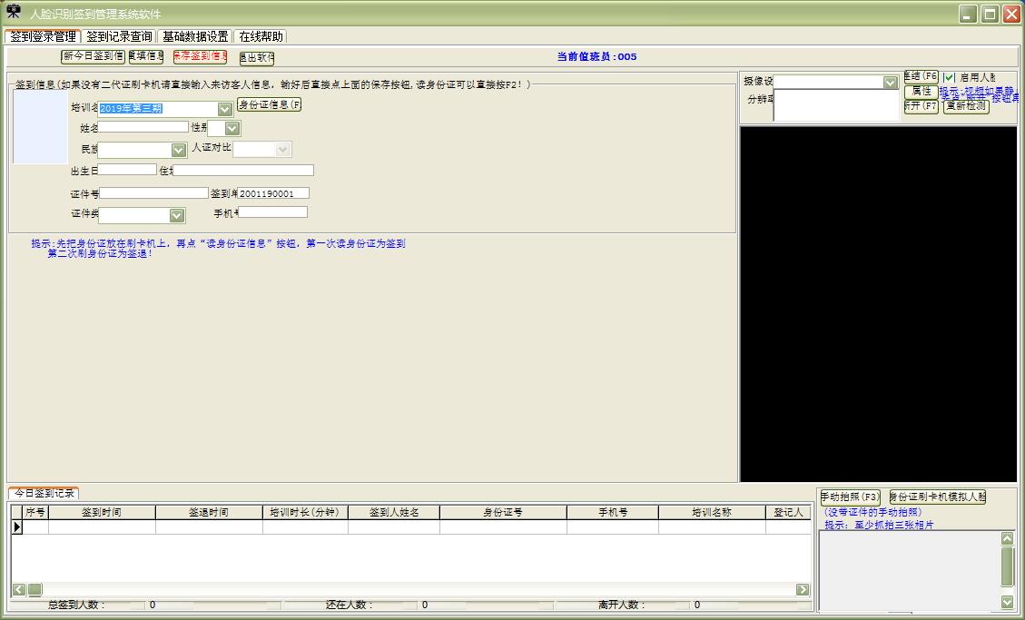The image size is (1025, 620).
Task: Click the 读身份证信息 read ID card button
Action: point(270,104)
